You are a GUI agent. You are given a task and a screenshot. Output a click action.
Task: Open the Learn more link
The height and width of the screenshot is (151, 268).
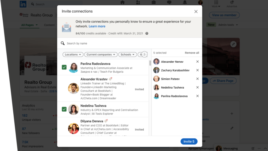(97, 26)
